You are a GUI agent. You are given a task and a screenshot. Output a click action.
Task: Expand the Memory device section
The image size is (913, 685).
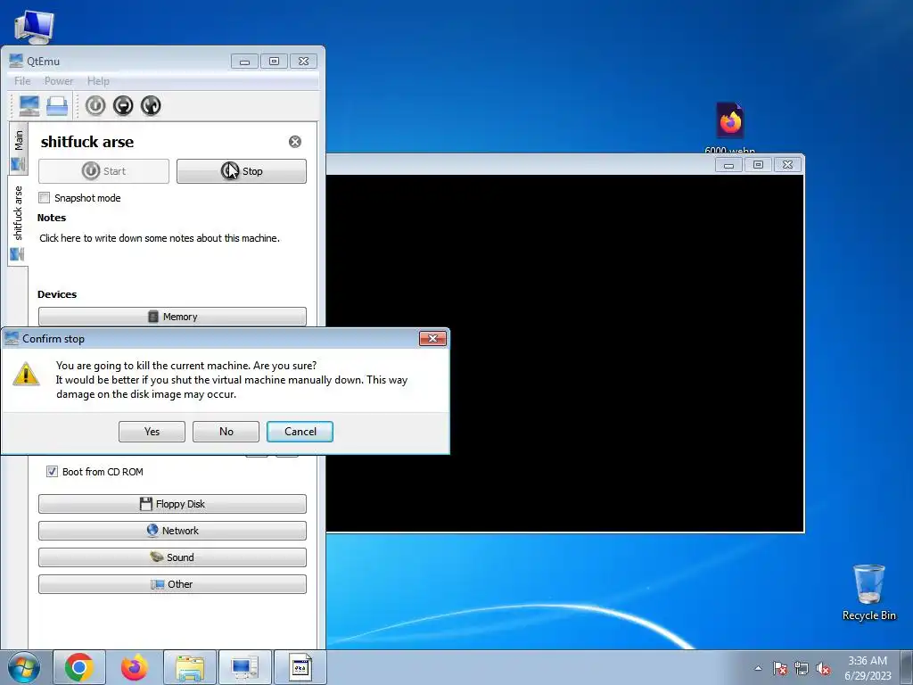172,317
